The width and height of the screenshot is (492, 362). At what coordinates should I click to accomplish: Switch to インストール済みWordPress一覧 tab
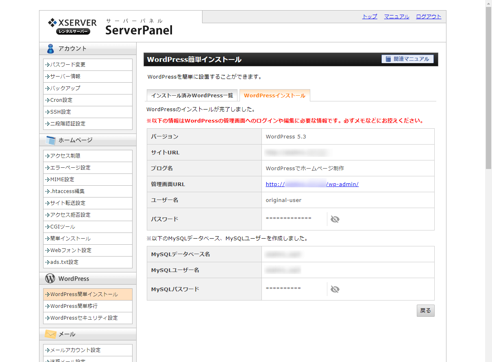192,95
